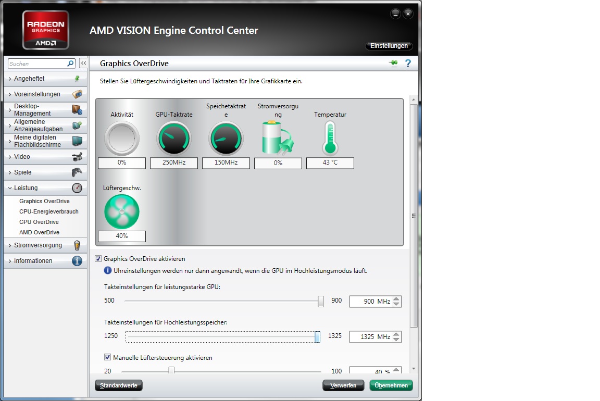600x401 pixels.
Task: Increase the 1325 MHz memory clock value
Action: pyautogui.click(x=396, y=334)
